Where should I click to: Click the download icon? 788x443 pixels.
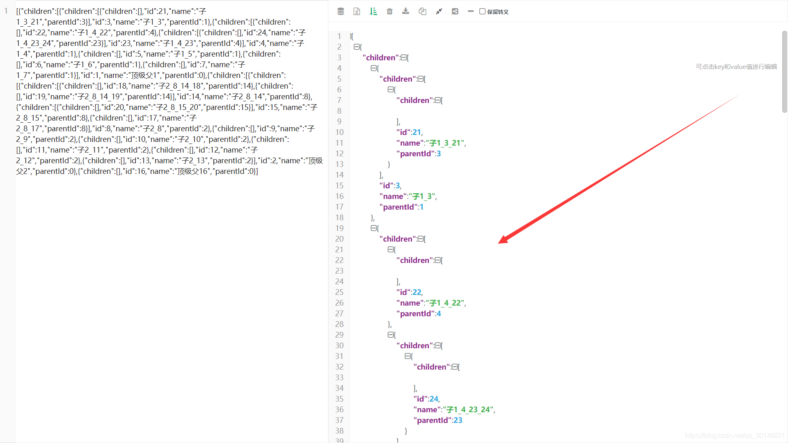coord(405,11)
